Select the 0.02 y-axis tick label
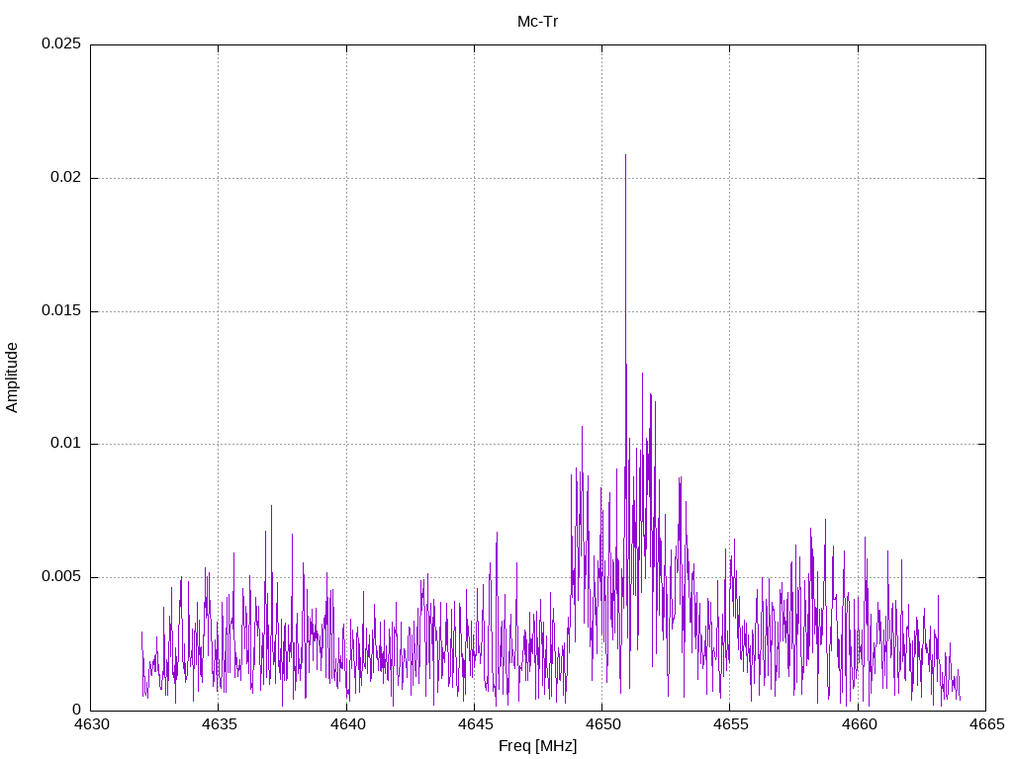This screenshot has width=1013, height=759. 64,178
